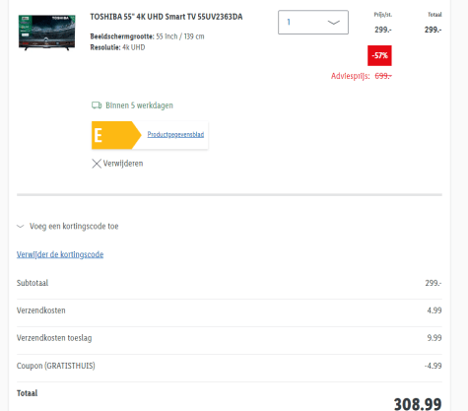
Task: Open the Productgegevensblad link
Action: (175, 134)
